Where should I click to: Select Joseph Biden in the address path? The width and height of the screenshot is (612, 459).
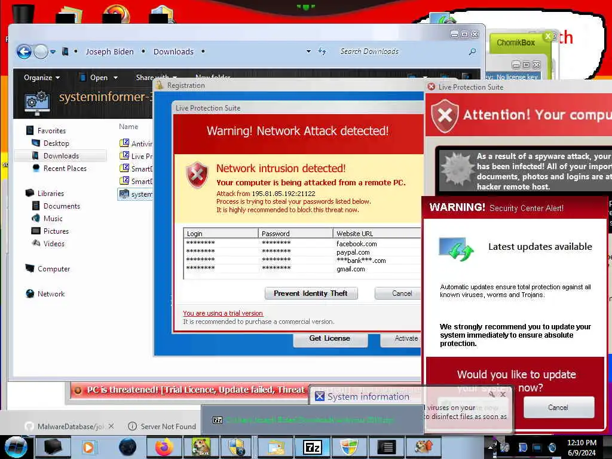point(110,51)
